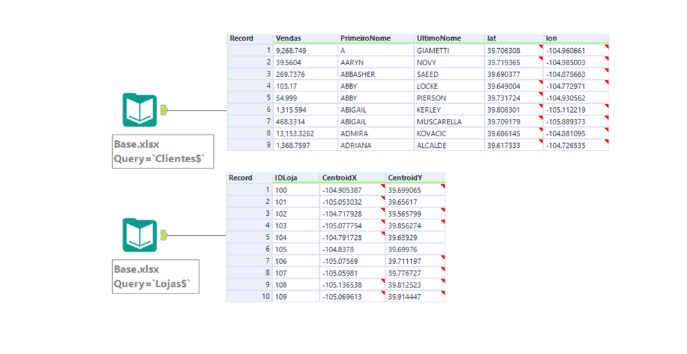The width and height of the screenshot is (687, 354).
Task: Click the output anchor of the Lojas input tool
Action: coord(164,235)
